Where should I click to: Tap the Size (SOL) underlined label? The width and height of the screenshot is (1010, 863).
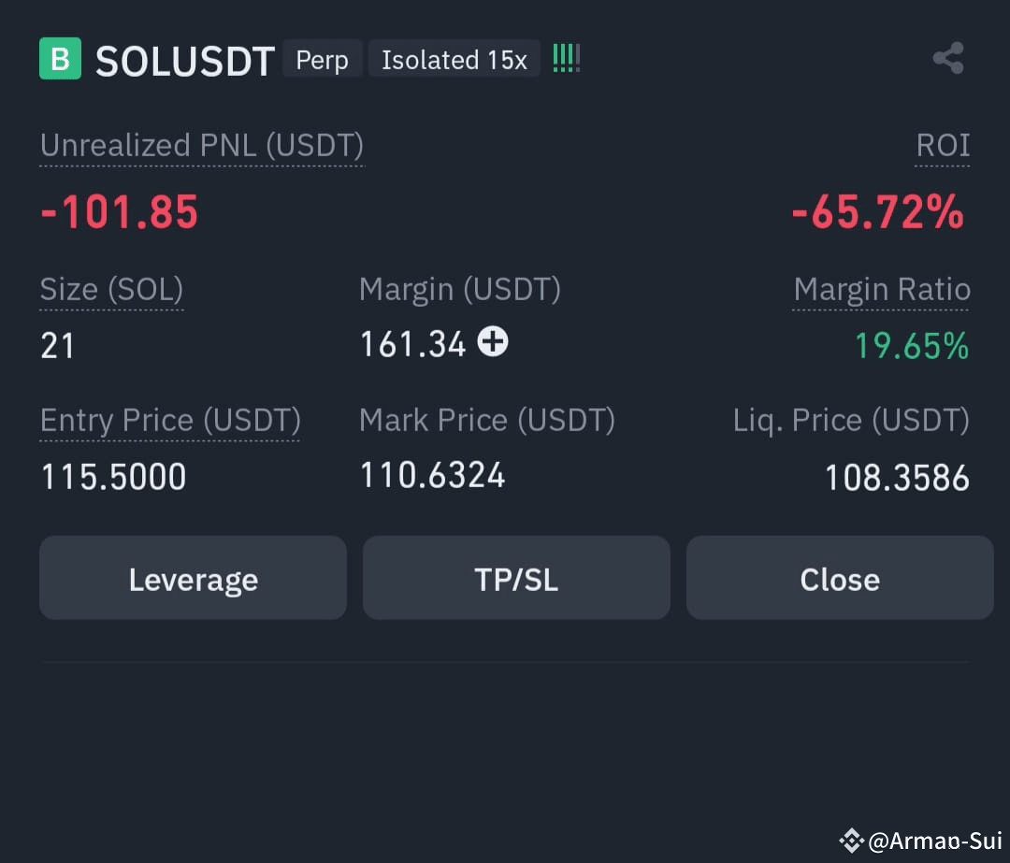(x=111, y=290)
